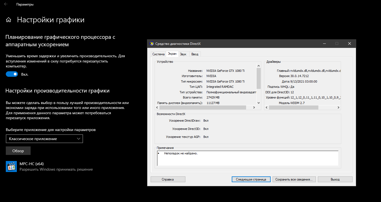The width and height of the screenshot is (381, 202).
Task: Click the Integrated RAMDAC value
Action: click(x=220, y=87)
